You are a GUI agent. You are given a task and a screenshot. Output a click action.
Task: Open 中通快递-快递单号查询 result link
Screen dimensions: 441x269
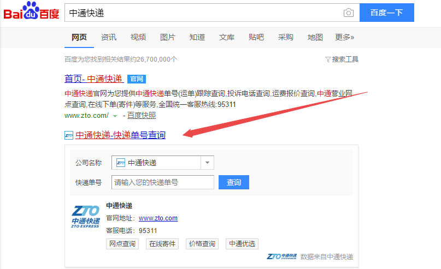(x=120, y=135)
